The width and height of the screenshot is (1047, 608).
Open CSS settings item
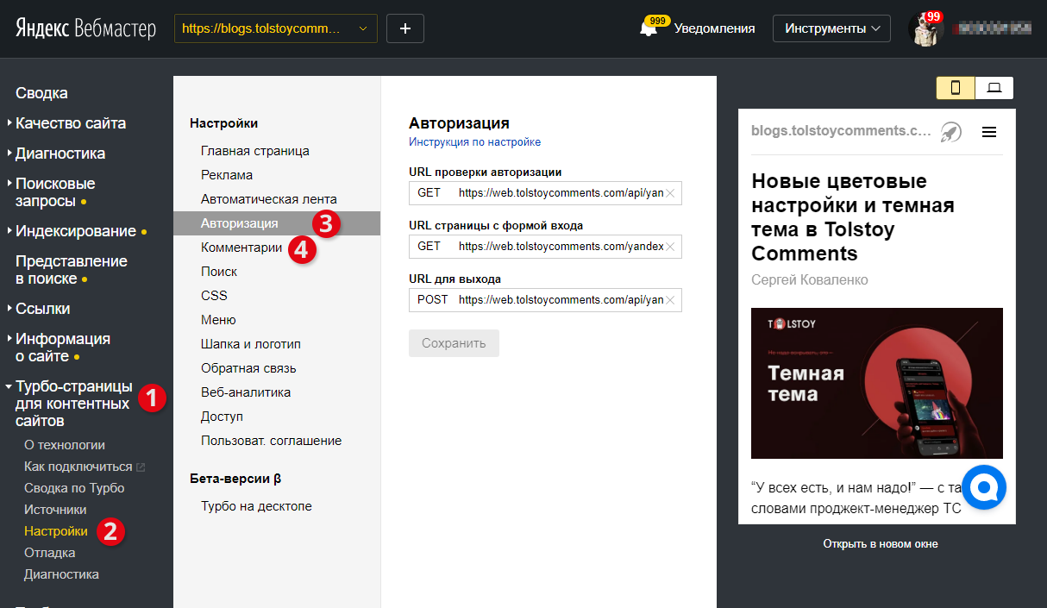click(x=214, y=296)
